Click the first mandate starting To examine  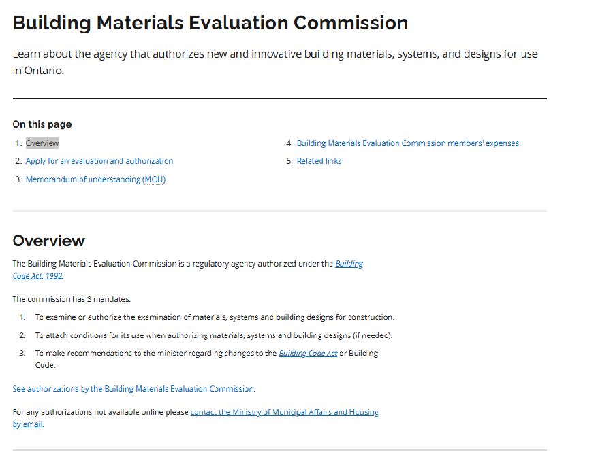coord(215,317)
